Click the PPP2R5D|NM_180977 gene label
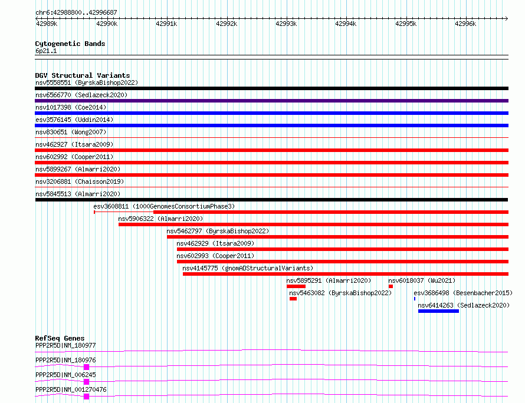Image resolution: width=525 pixels, height=403 pixels. pos(65,345)
